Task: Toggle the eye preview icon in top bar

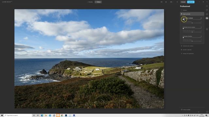Action: click(x=166, y=2)
